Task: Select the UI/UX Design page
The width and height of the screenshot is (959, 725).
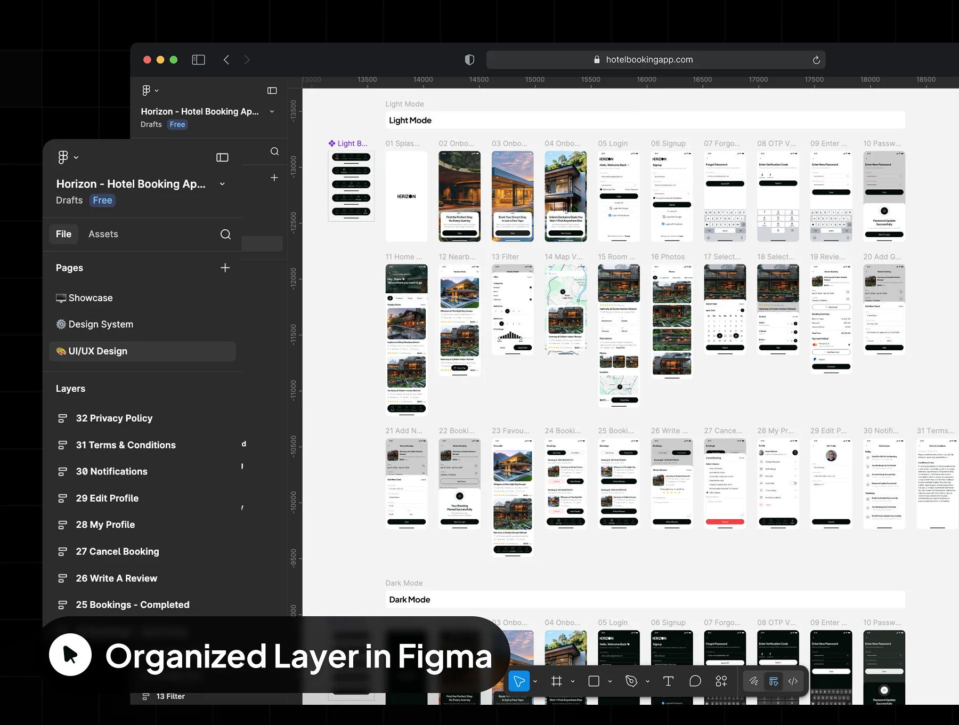Action: [142, 351]
